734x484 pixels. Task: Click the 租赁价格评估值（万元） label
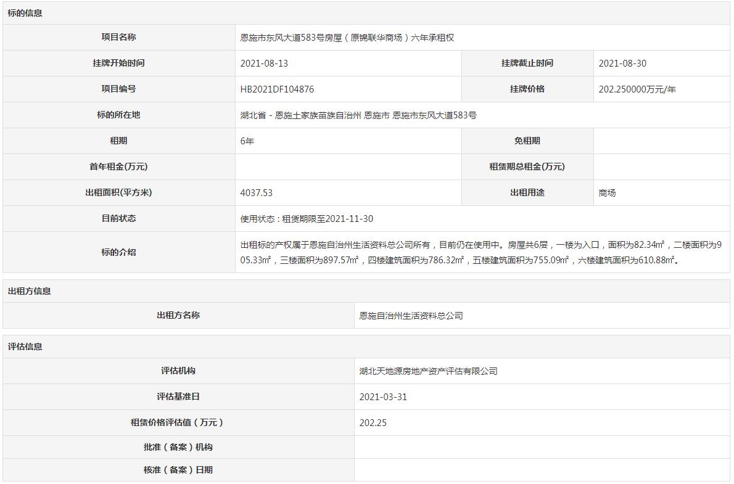(178, 423)
